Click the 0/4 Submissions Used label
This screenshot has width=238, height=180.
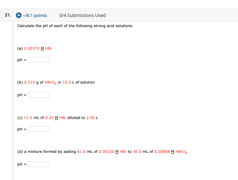point(82,15)
